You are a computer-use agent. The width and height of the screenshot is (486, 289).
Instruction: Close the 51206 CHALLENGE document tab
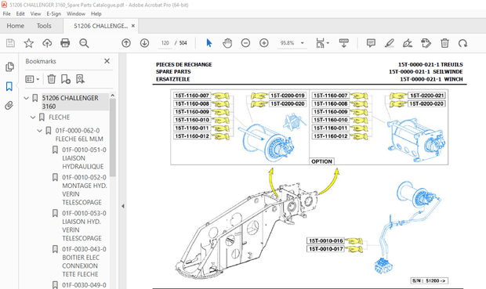tap(133, 26)
